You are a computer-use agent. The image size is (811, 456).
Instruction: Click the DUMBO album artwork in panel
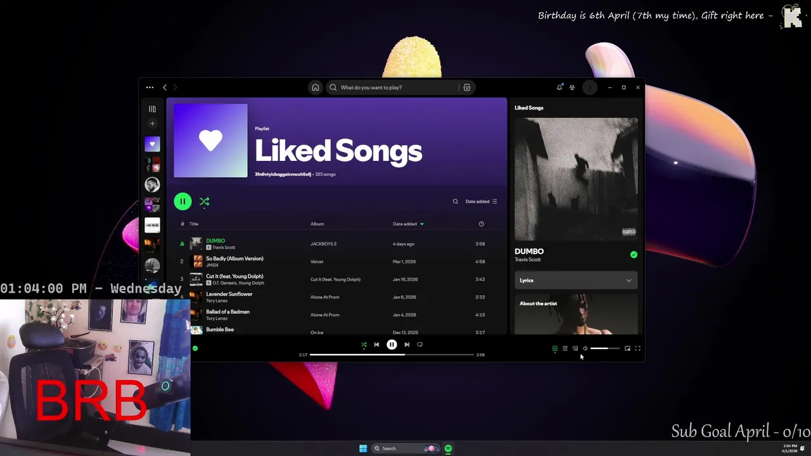[576, 179]
